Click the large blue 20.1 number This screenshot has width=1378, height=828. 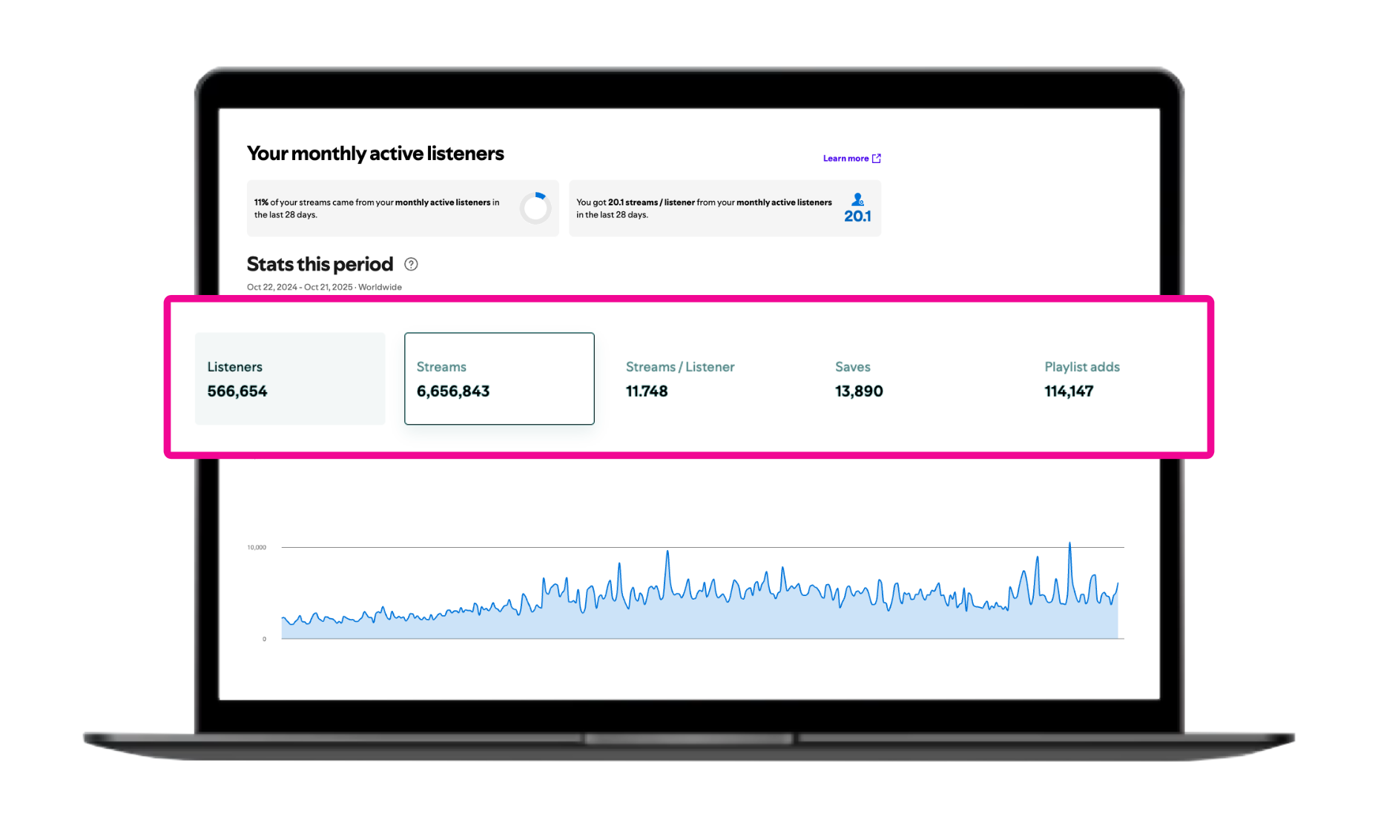click(857, 216)
